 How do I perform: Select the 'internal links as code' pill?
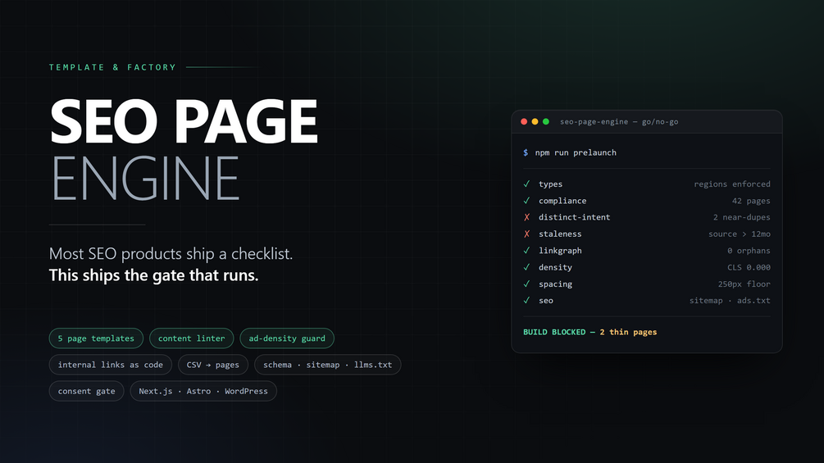(111, 365)
